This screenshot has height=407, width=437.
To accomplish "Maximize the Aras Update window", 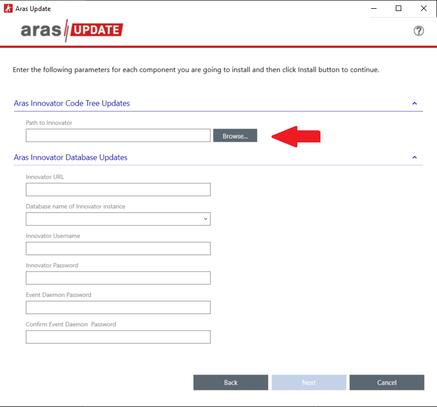I will coord(399,8).
